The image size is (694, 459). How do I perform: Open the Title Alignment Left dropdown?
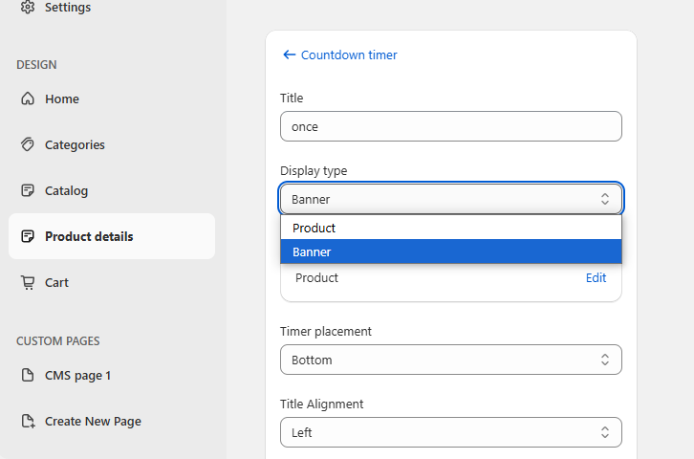tap(451, 432)
